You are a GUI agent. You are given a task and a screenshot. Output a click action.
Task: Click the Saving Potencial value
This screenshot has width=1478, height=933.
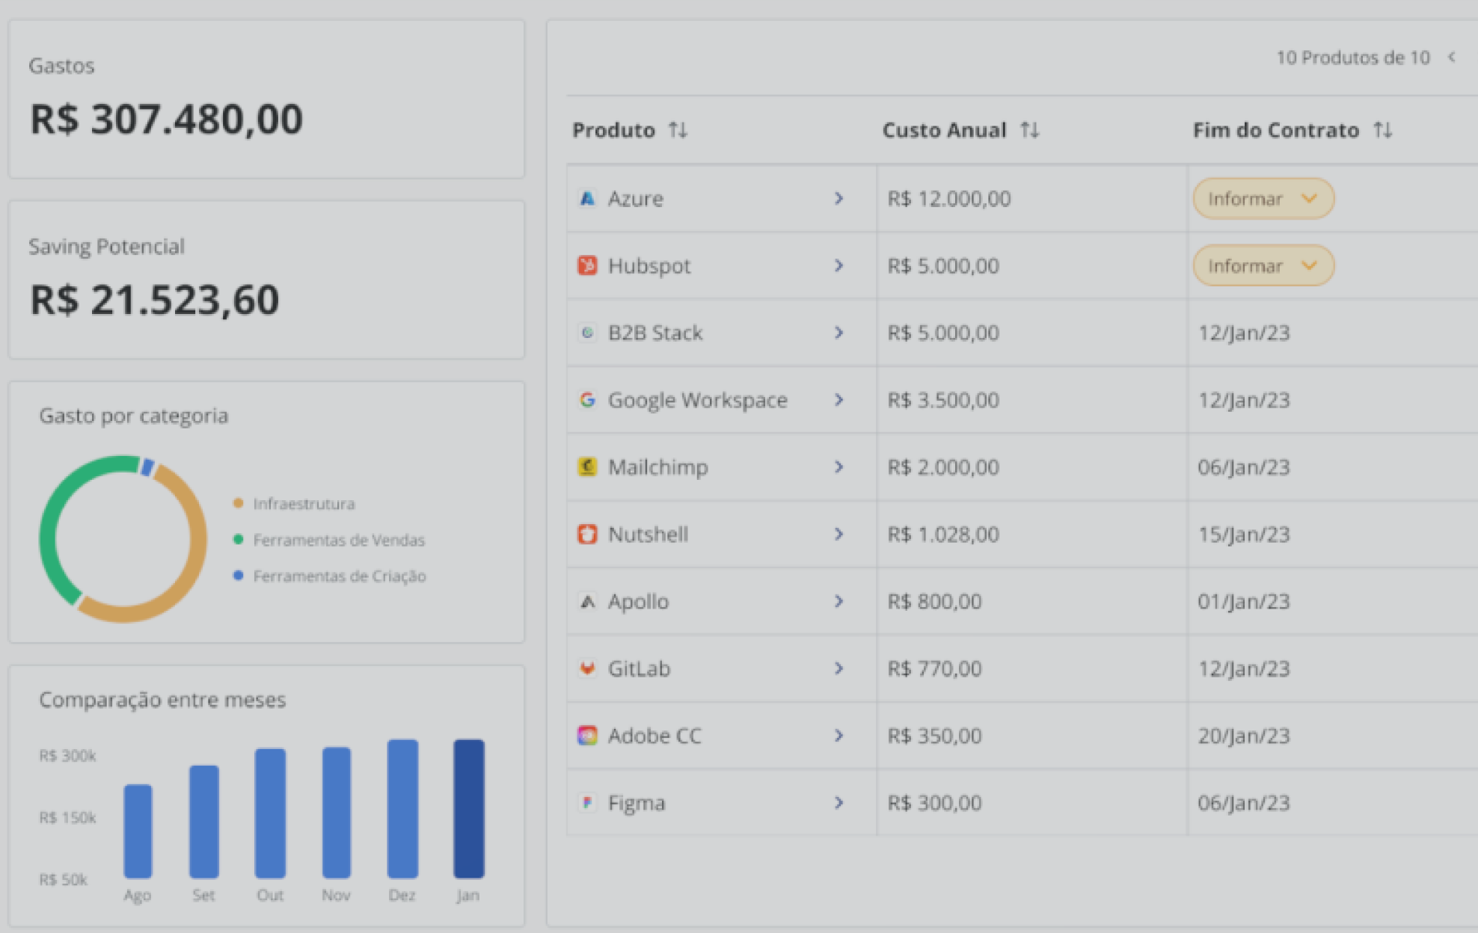[153, 298]
